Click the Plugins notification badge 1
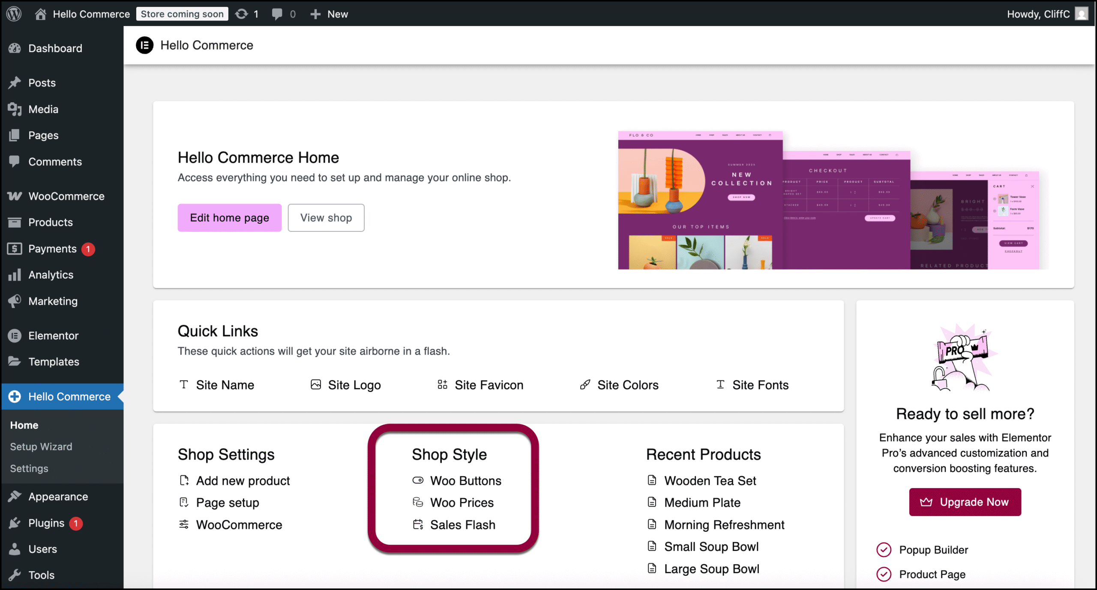The image size is (1097, 590). [76, 523]
